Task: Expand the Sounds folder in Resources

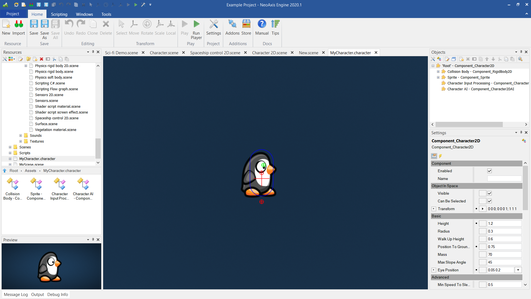Action: 20,135
